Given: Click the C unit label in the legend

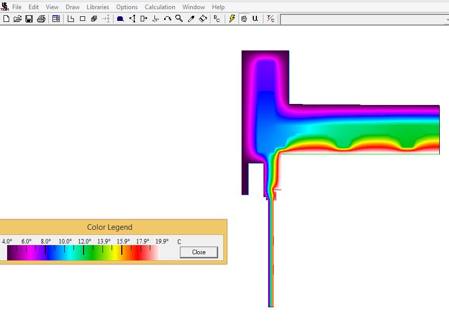Looking at the screenshot, I should click(x=179, y=242).
